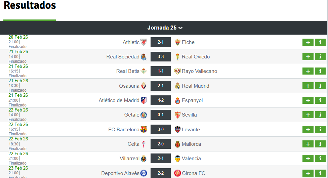
Task: Open the info for Villarreal vs Valencia
Action: click(x=320, y=159)
